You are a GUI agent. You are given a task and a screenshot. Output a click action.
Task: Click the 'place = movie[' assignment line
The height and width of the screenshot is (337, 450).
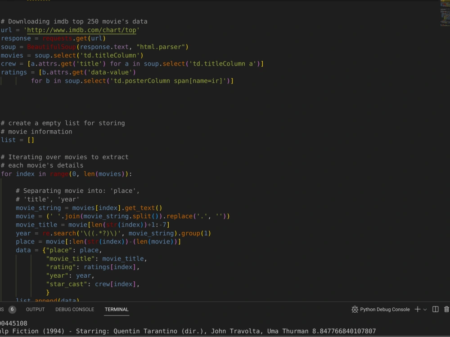(98, 242)
